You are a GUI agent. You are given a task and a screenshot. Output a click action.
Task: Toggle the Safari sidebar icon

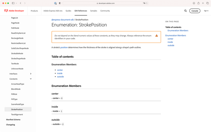(13, 3)
